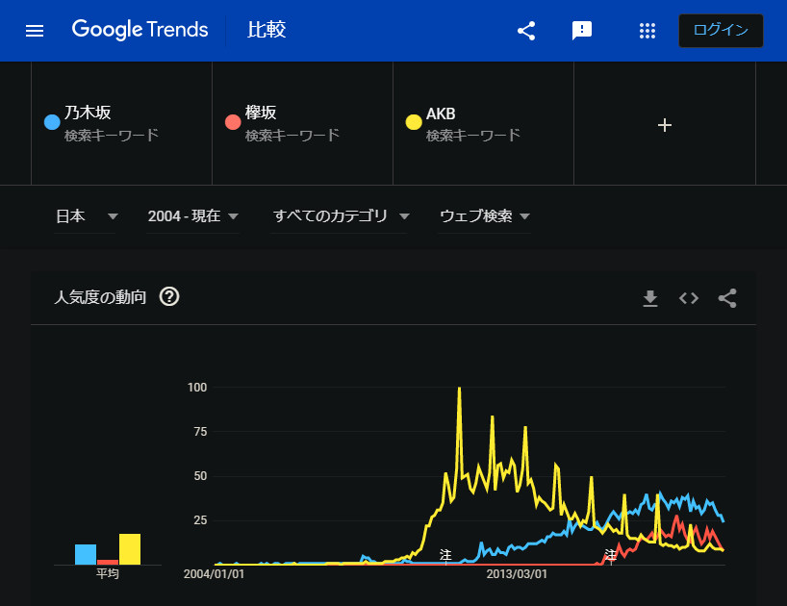Edit the AKB search term
Viewport: 787px width, 606px height.
coord(442,114)
